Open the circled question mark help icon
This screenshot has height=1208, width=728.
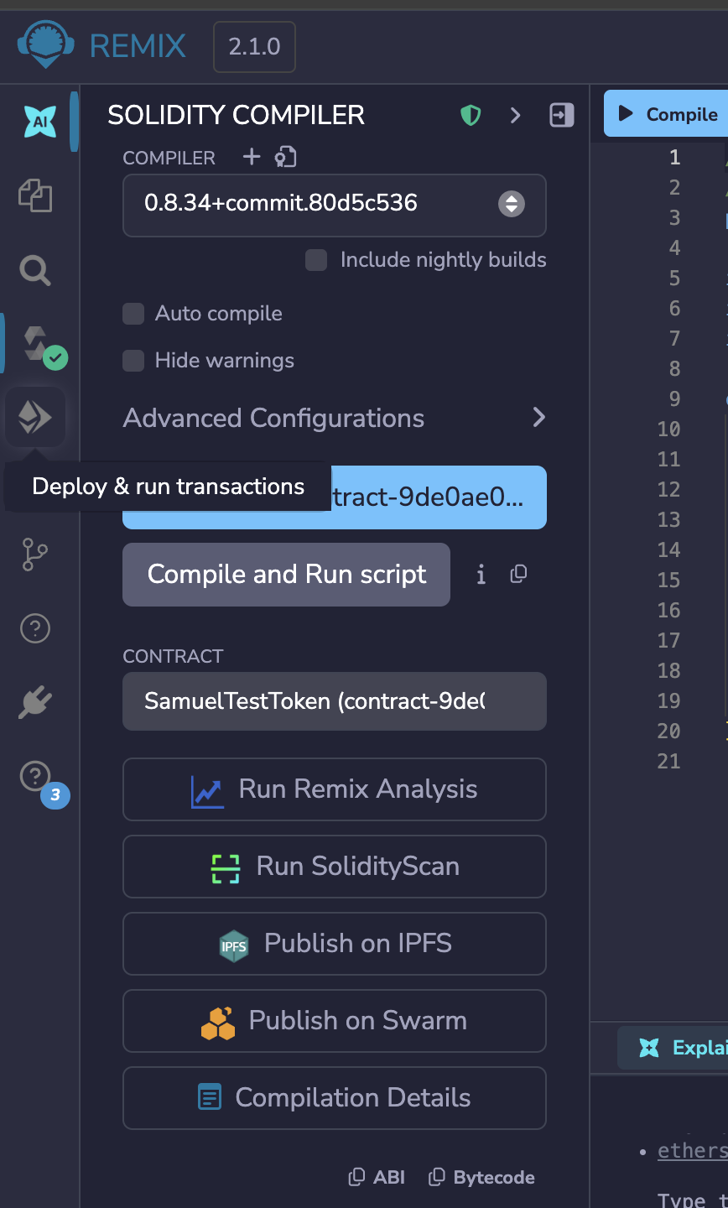(x=35, y=627)
